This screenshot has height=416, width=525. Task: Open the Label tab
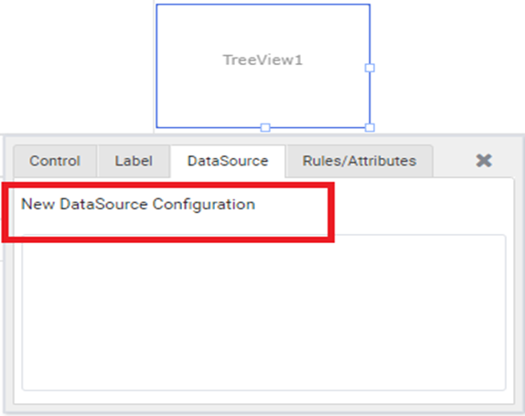134,161
